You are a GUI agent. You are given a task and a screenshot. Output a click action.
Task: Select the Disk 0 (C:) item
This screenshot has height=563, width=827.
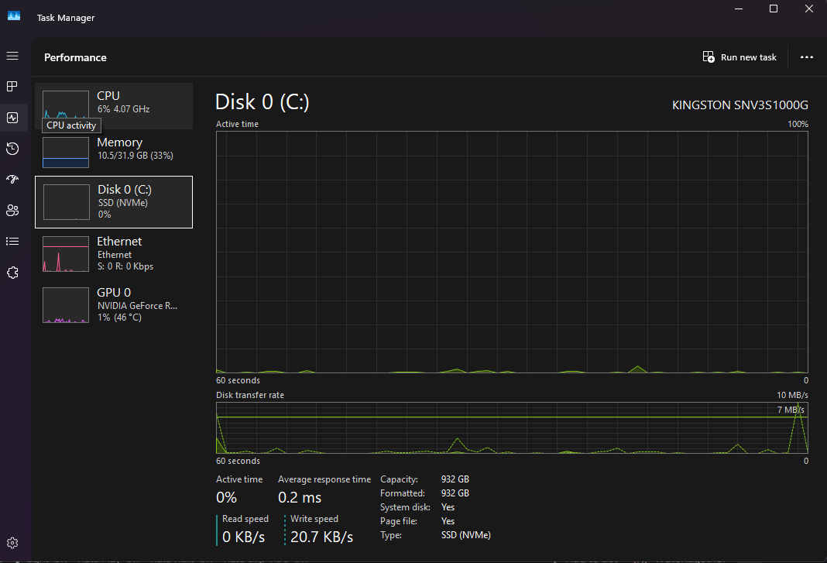pos(114,202)
